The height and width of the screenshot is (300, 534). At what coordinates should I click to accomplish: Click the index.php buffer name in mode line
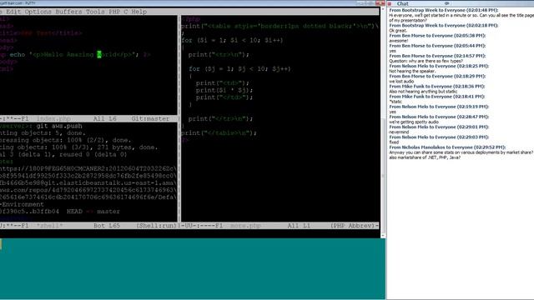[53, 118]
